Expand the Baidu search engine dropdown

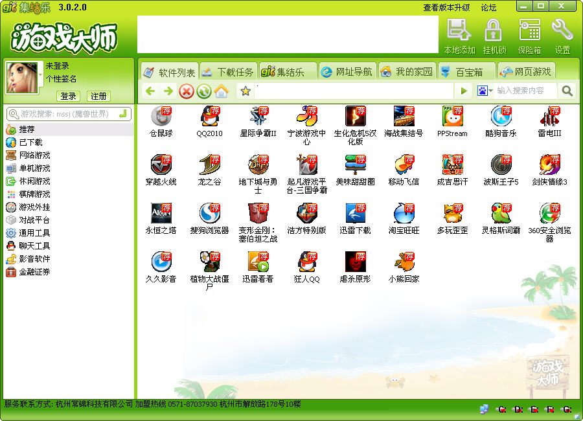coord(491,91)
